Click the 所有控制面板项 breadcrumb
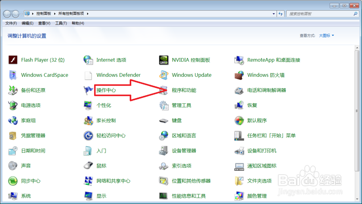This screenshot has height=204, width=362. [71, 14]
